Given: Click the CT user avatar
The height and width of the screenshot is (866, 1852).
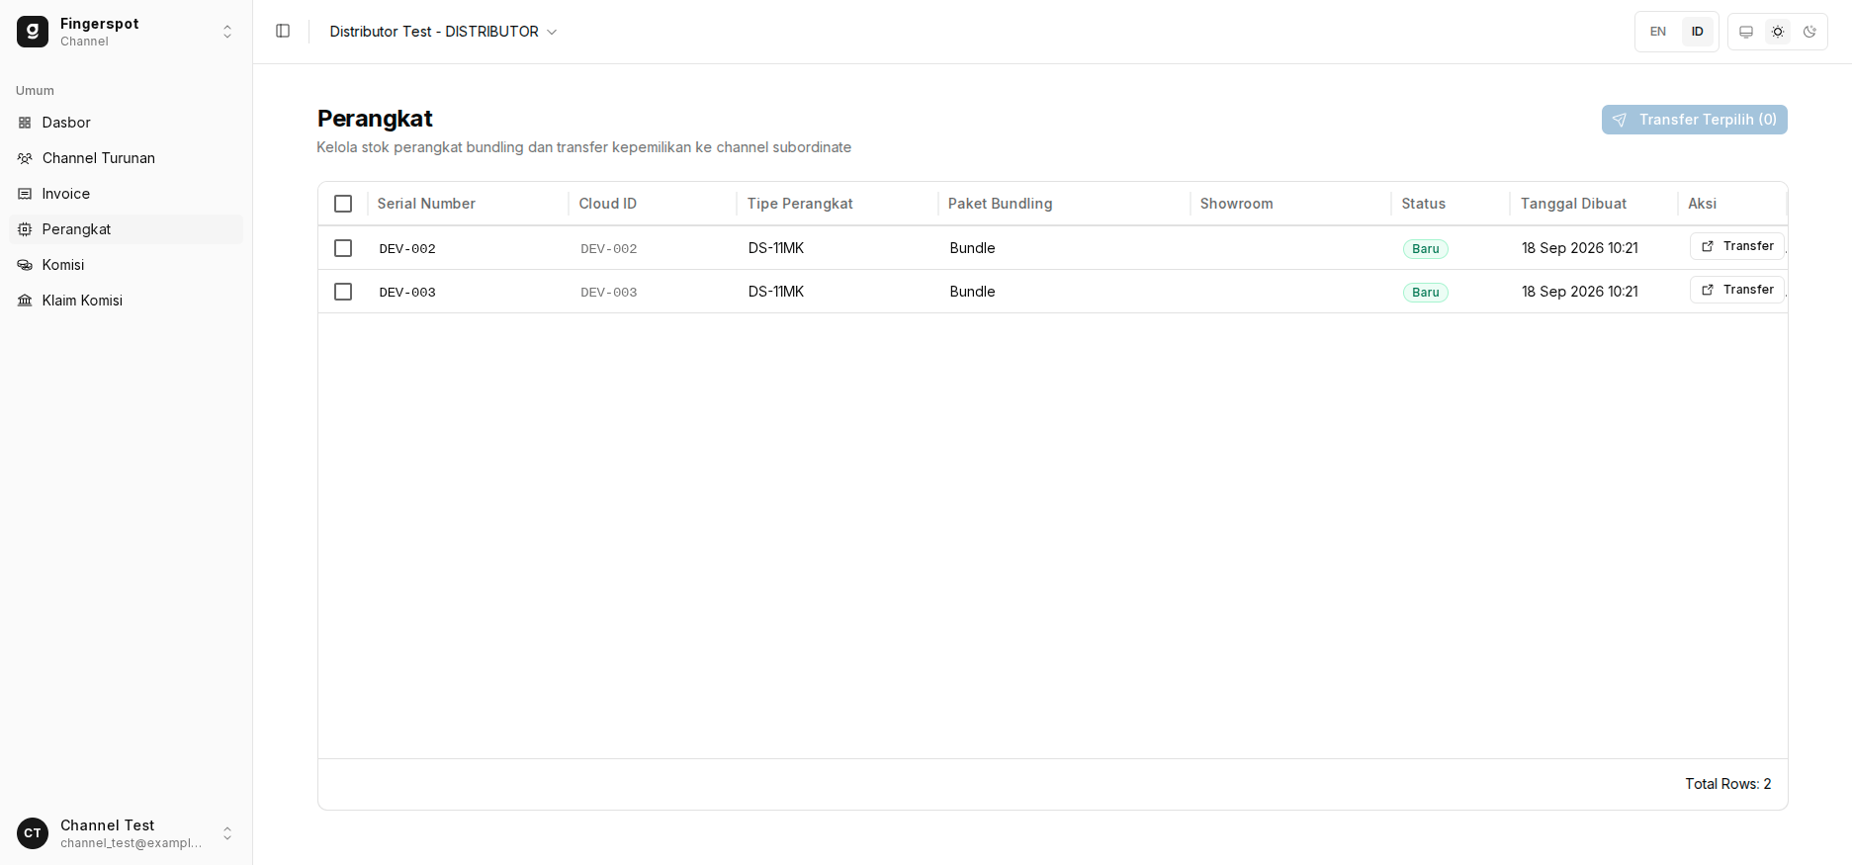Looking at the screenshot, I should click(33, 833).
